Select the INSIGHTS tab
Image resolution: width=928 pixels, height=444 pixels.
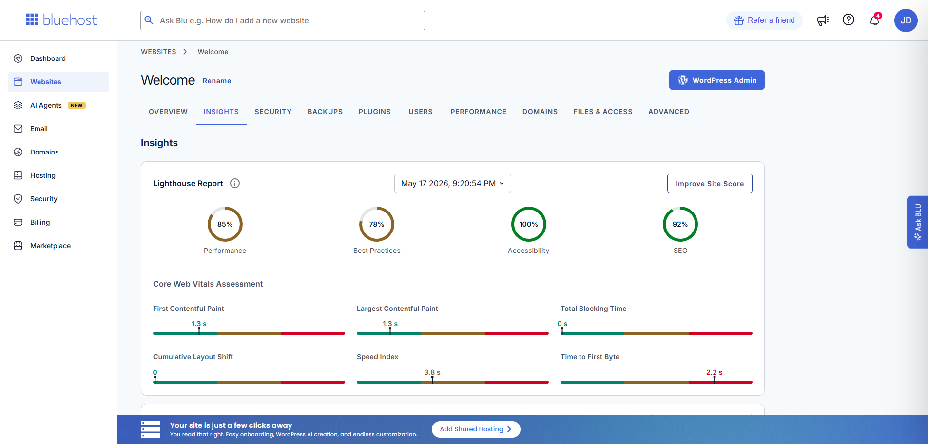[221, 112]
